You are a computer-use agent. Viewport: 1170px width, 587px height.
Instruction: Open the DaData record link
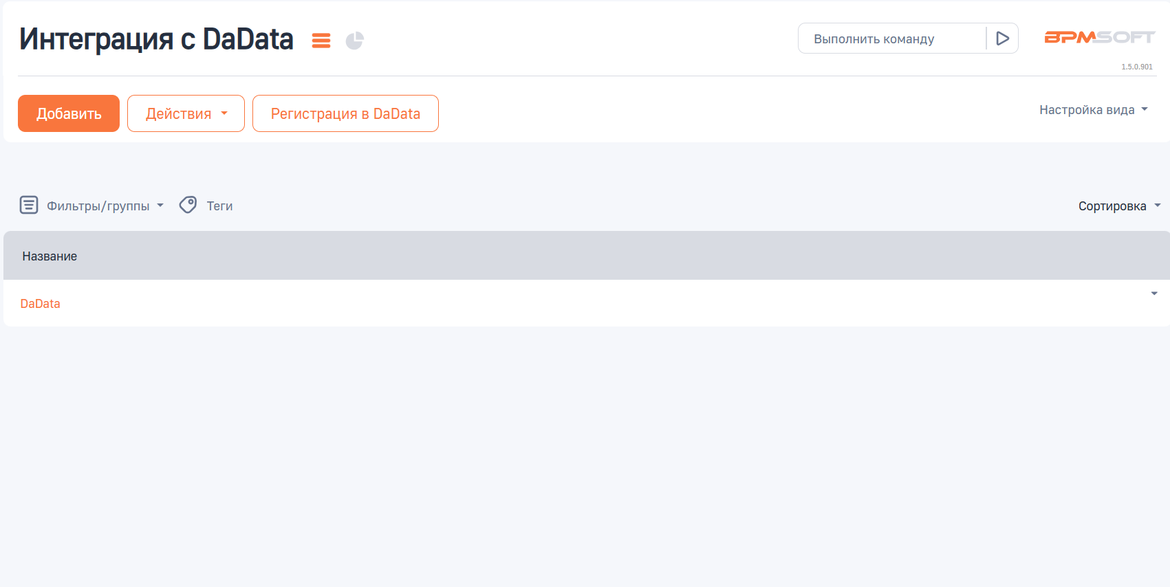41,304
